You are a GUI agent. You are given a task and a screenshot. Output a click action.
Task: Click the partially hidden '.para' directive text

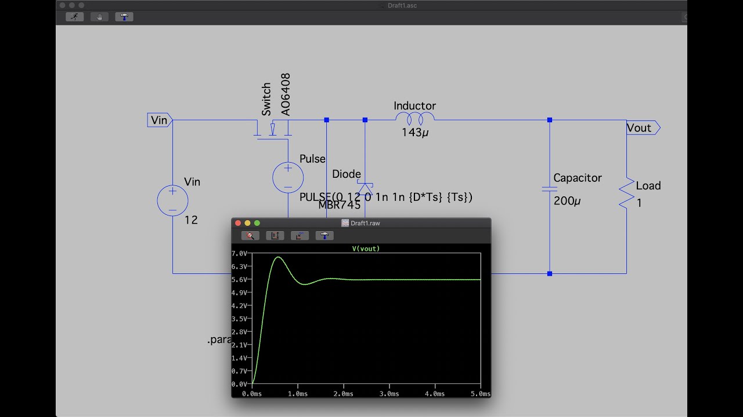(219, 340)
